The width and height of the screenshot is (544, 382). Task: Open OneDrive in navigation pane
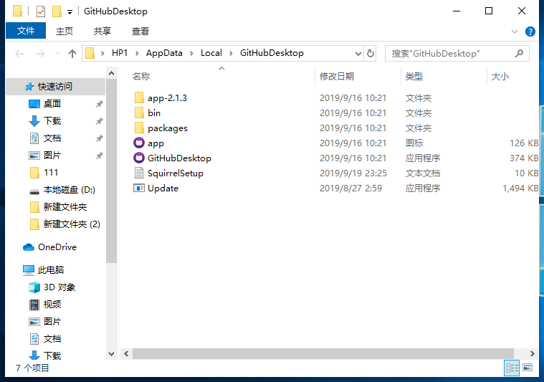pos(57,247)
